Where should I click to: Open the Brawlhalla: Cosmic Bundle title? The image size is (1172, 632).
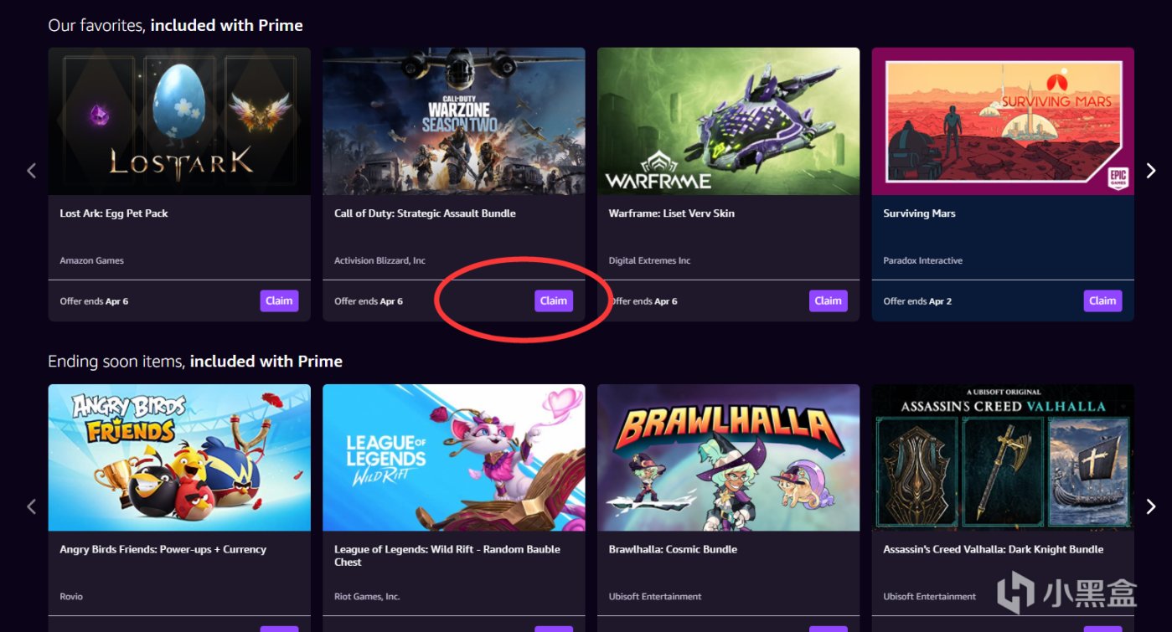click(x=673, y=550)
